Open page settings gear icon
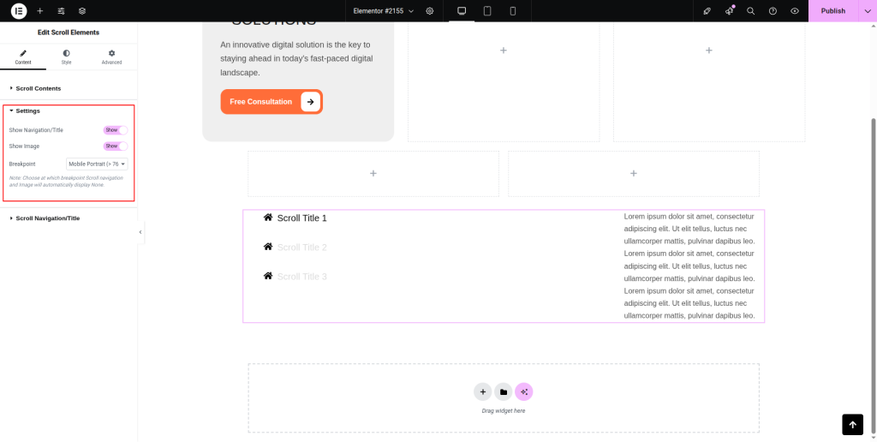 [430, 10]
